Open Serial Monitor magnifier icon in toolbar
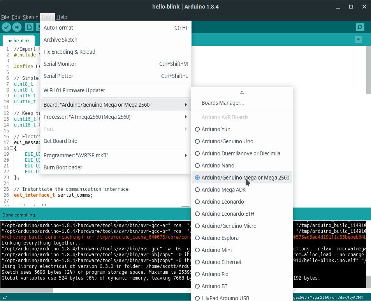 click(360, 27)
